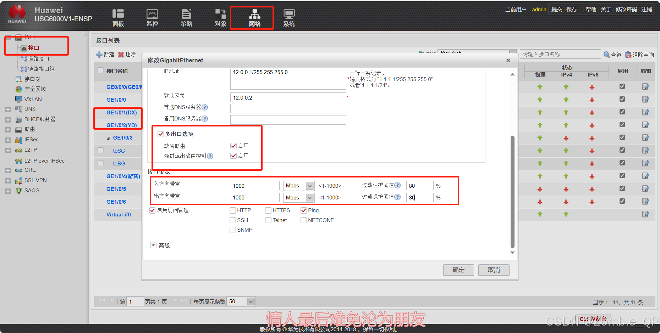Close the 修改GigabitEthernet dialog
Image resolution: width=660 pixels, height=333 pixels.
508,61
